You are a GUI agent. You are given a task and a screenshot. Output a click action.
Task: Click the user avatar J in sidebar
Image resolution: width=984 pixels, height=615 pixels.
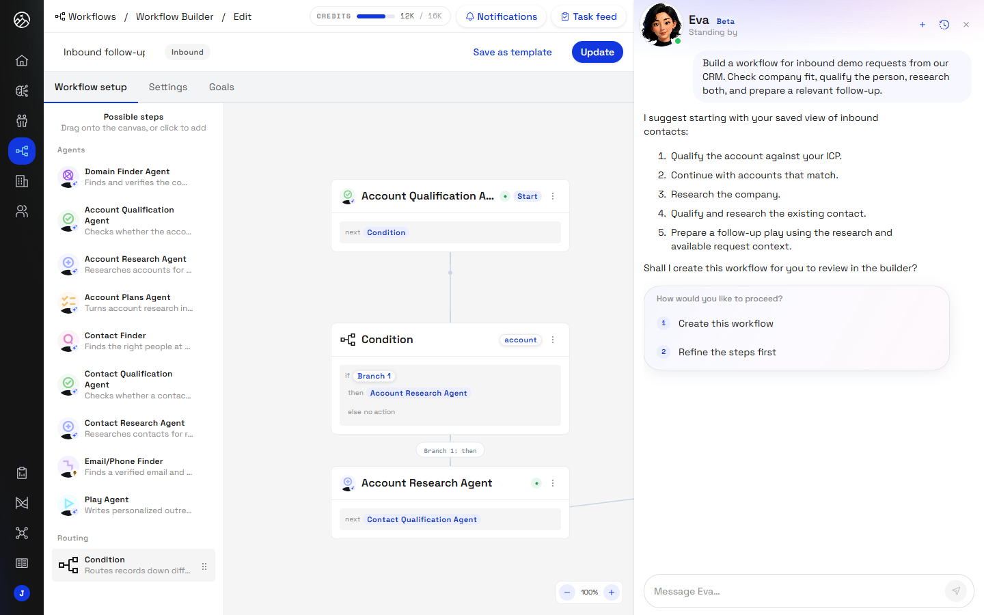22,593
